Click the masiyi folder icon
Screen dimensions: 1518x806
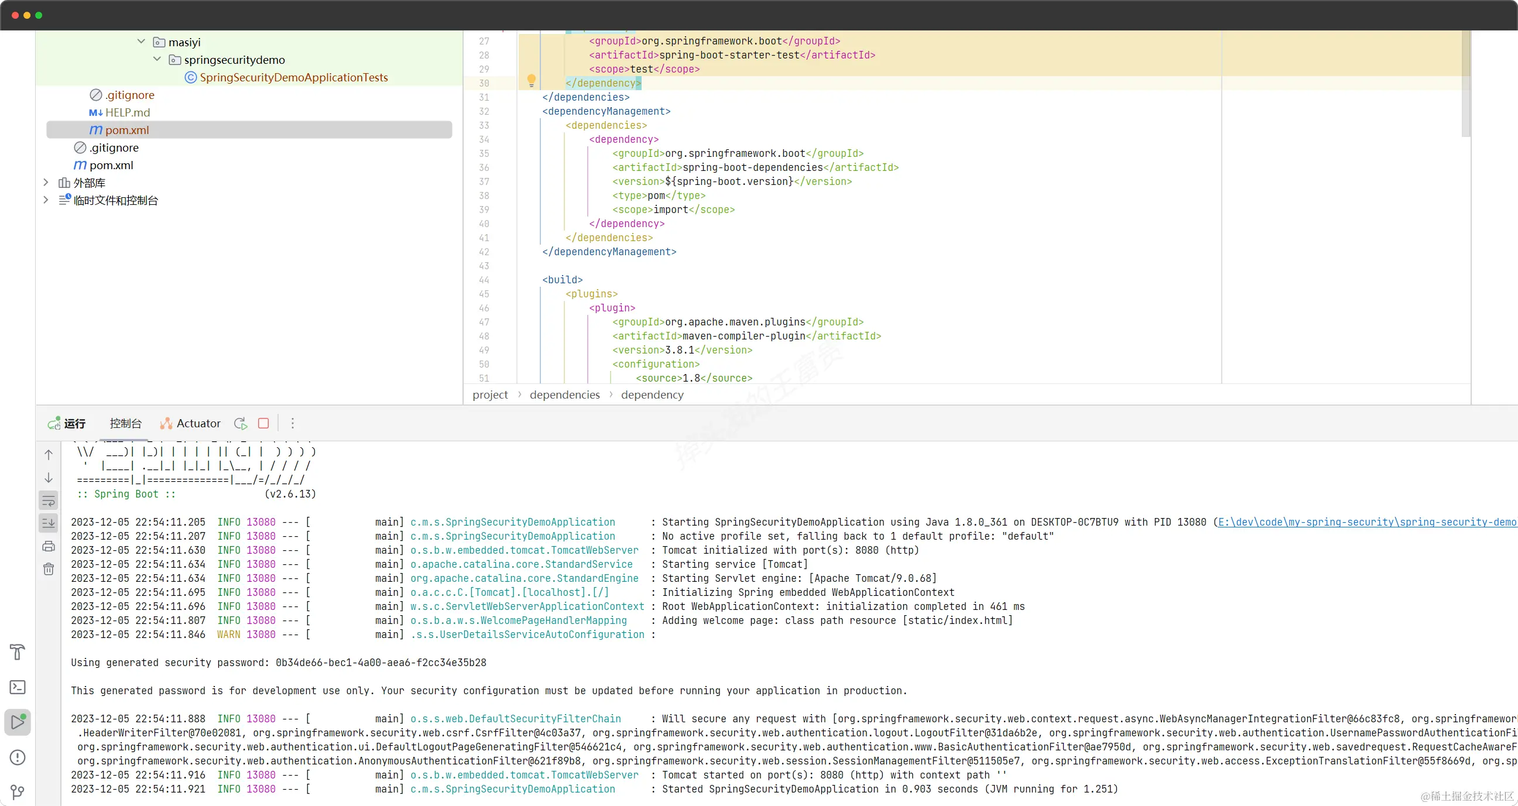(159, 42)
